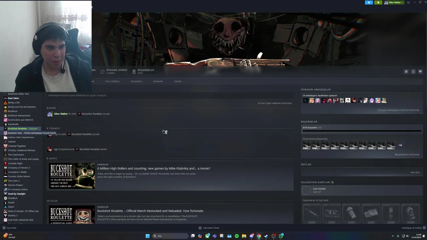427x240 pixels.
Task: Select BioShock Remastered in library
Action: point(19,116)
